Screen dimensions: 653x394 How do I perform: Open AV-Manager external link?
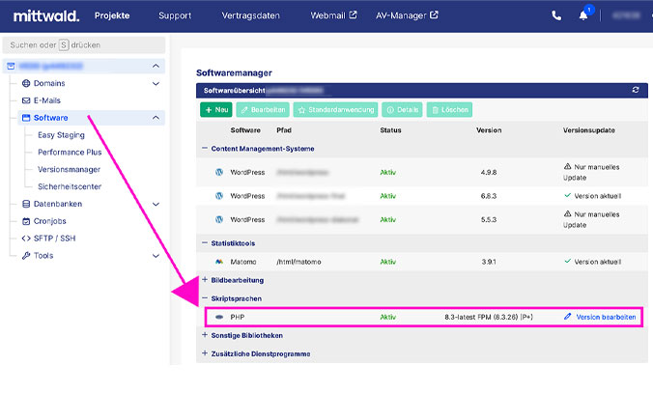click(407, 15)
